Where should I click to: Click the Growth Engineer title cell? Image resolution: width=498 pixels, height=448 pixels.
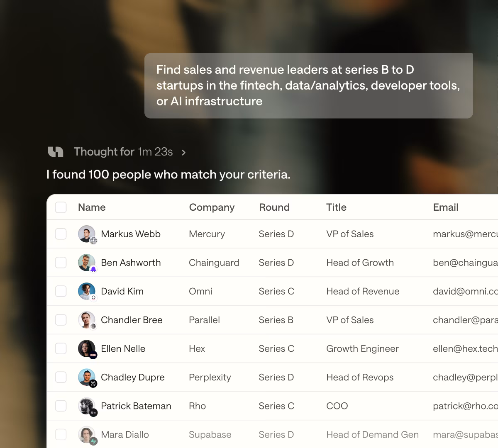[362, 348]
